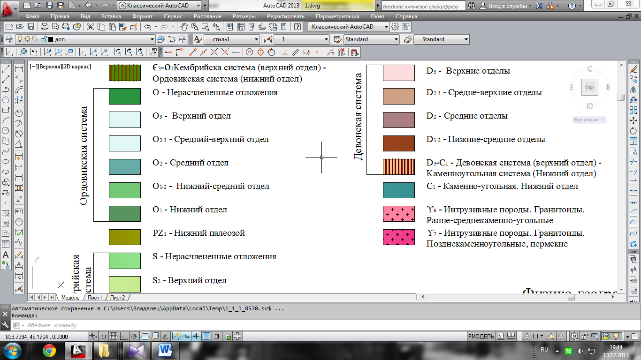The image size is (641, 360).
Task: Switch to the Лист2 layout tab
Action: [x=117, y=298]
